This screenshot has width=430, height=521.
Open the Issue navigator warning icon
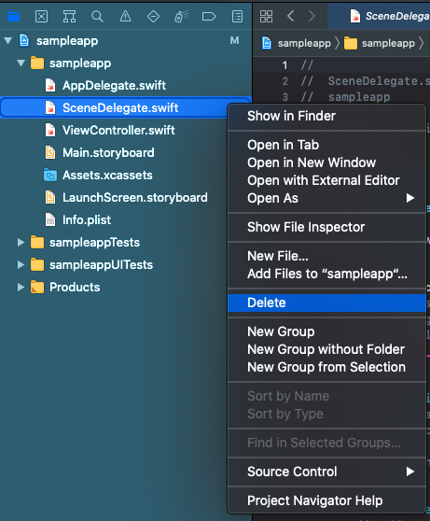[125, 16]
